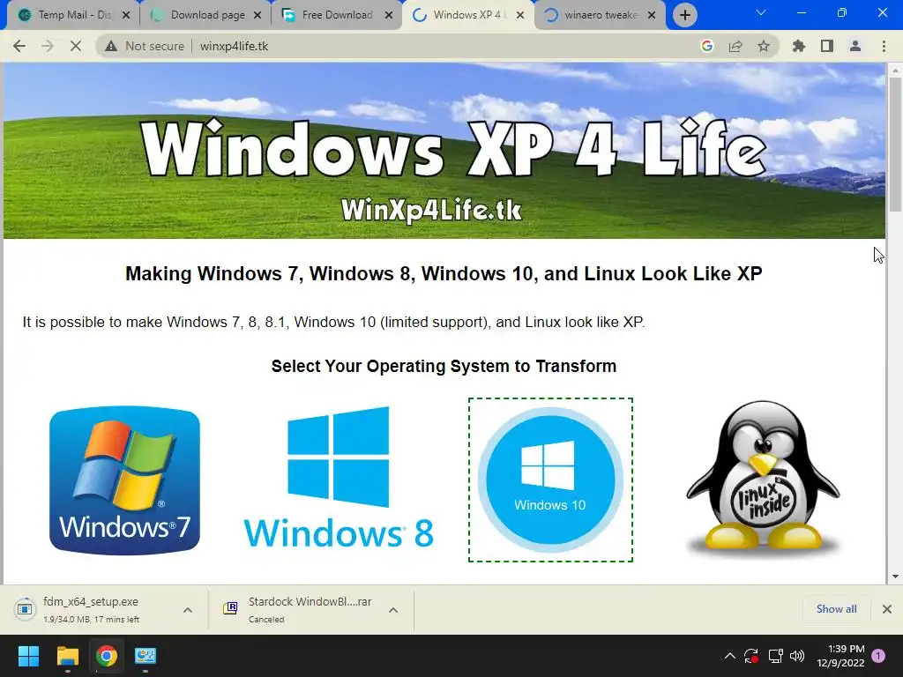Click the Not secure warning icon
The image size is (903, 677).
[111, 46]
